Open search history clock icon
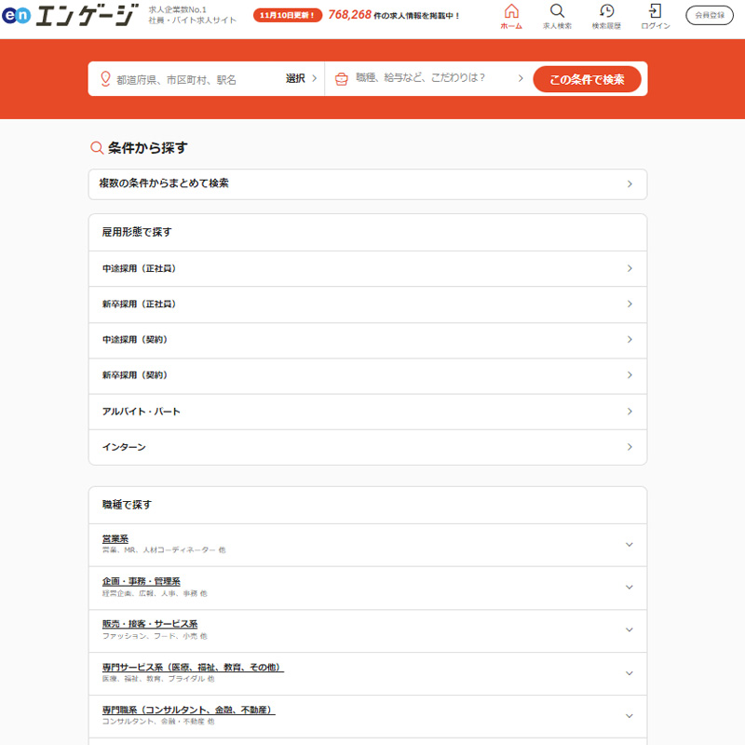745x745 pixels. pyautogui.click(x=606, y=11)
